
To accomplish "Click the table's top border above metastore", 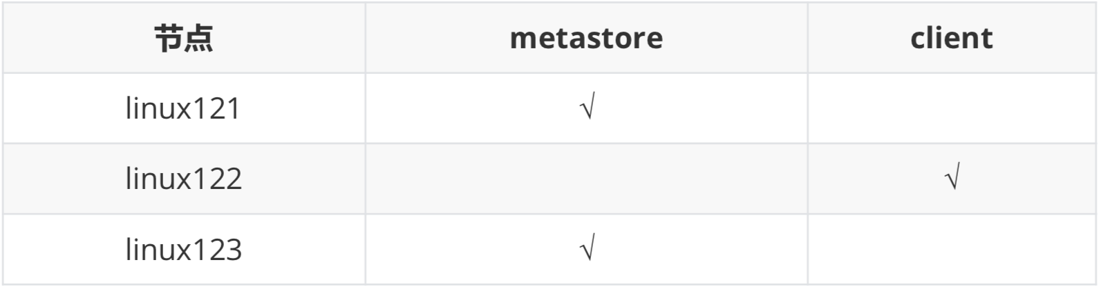I will (586, 3).
